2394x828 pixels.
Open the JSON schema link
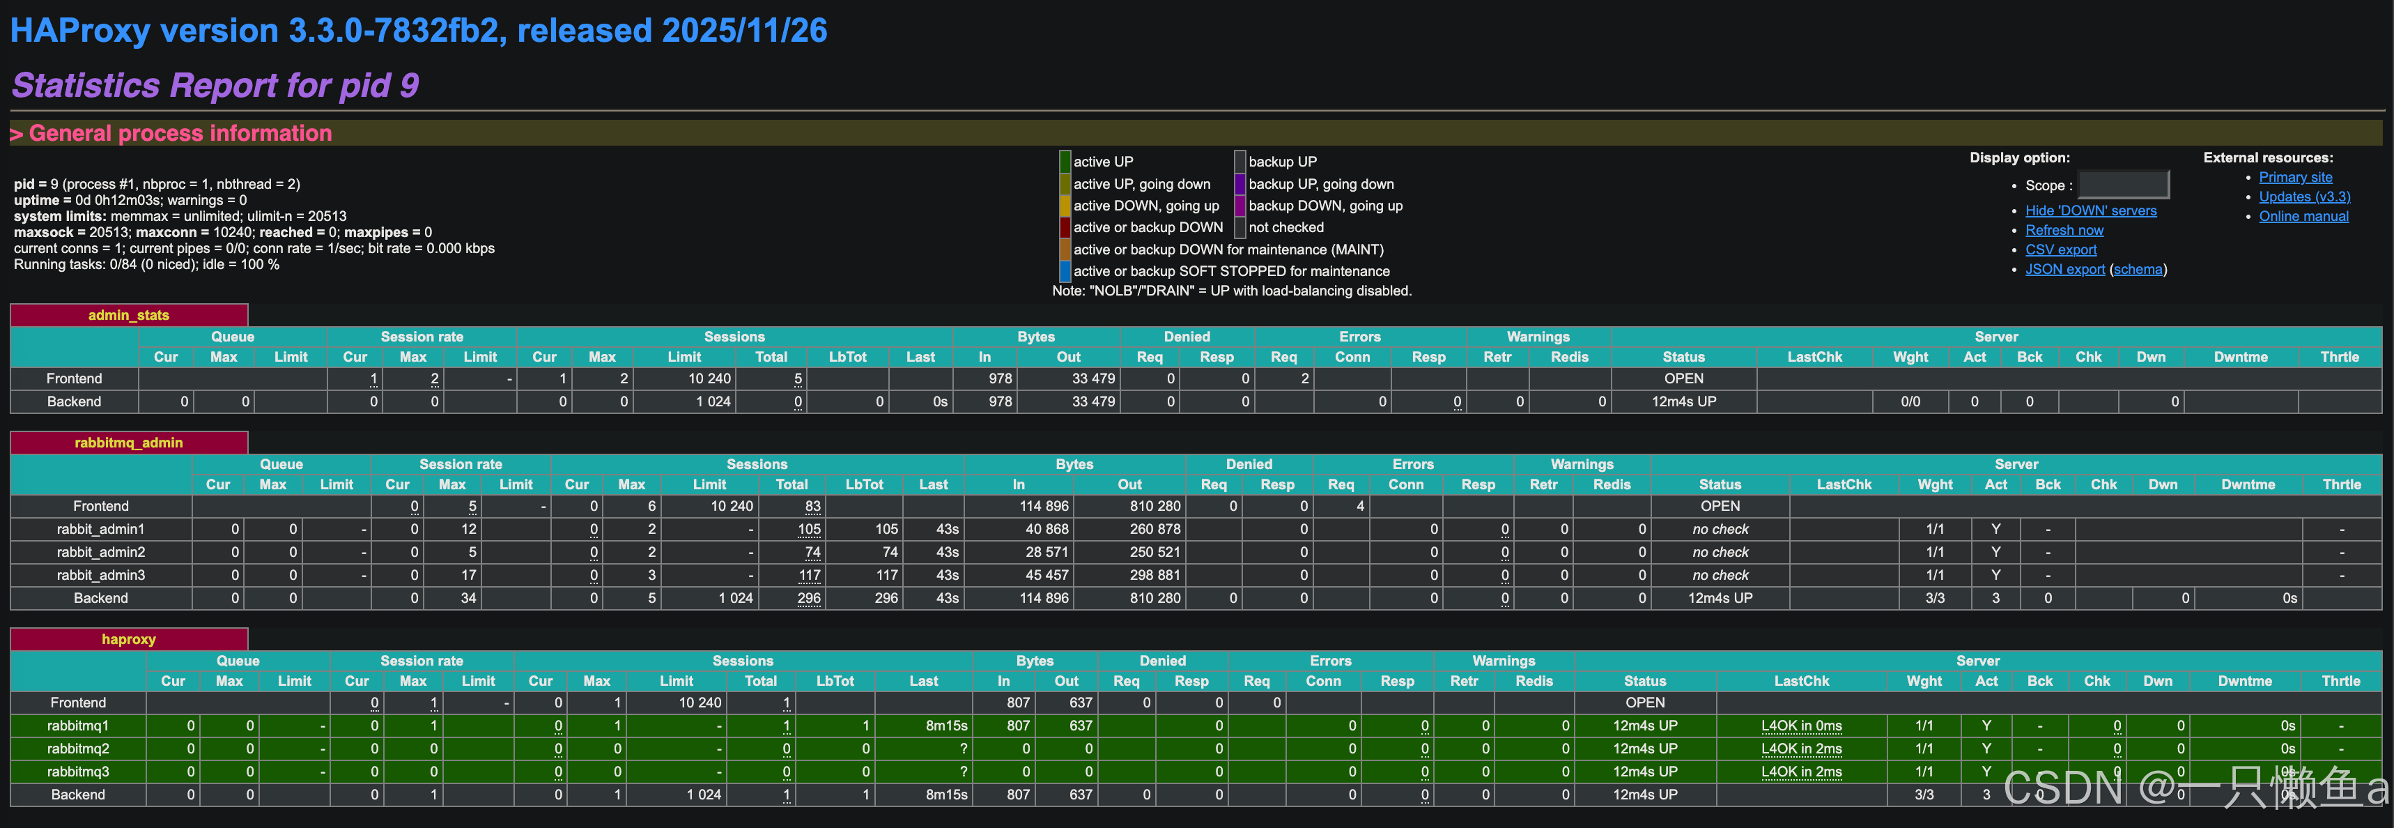pyautogui.click(x=2138, y=270)
